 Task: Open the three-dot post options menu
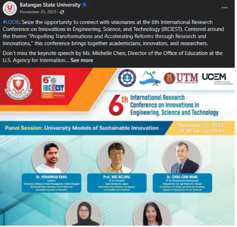[225, 8]
